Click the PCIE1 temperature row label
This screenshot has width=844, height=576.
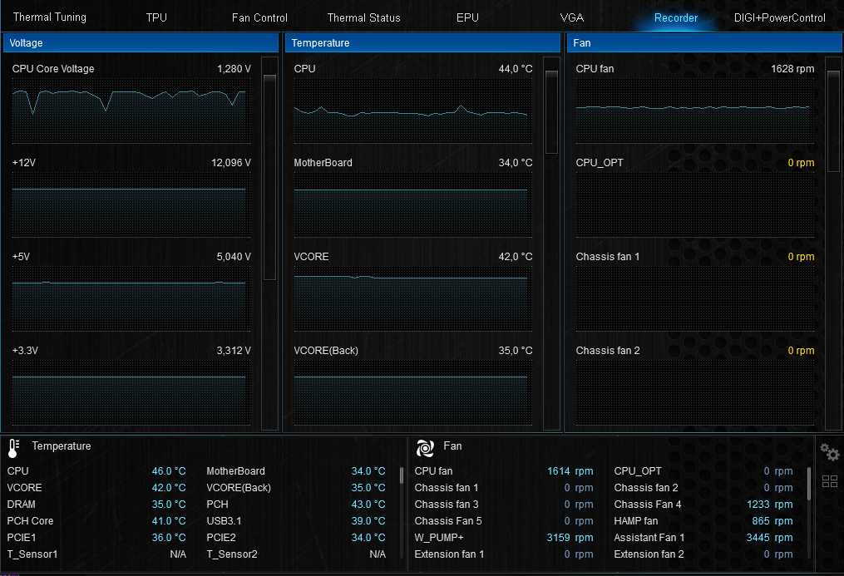point(22,538)
